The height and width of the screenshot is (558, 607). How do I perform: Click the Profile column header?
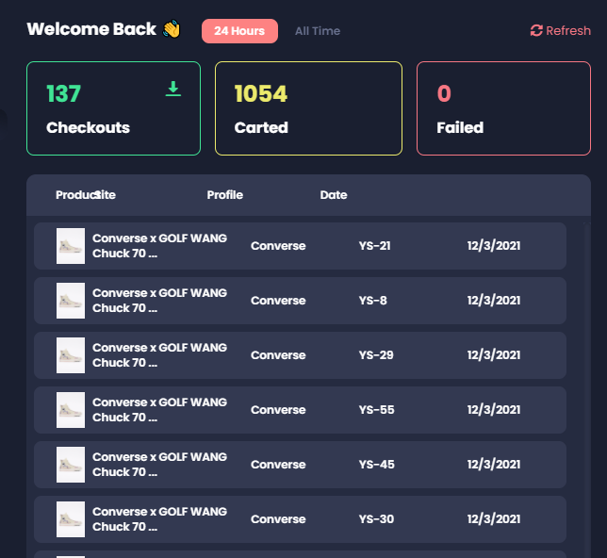[225, 195]
